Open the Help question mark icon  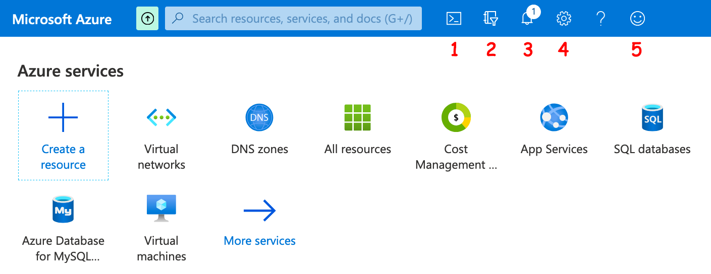600,19
